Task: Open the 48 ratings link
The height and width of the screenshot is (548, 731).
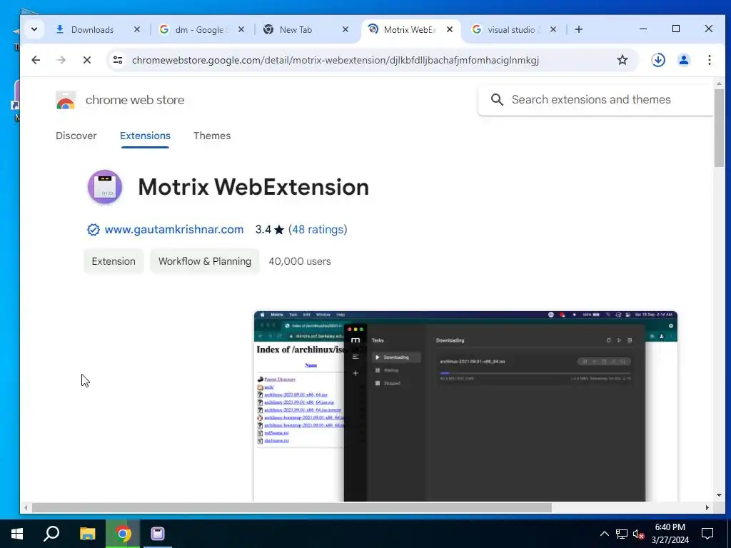Action: coord(319,229)
